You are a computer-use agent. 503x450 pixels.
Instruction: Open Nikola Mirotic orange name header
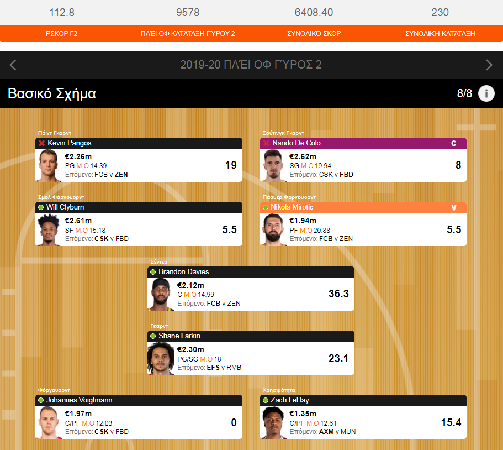point(363,207)
